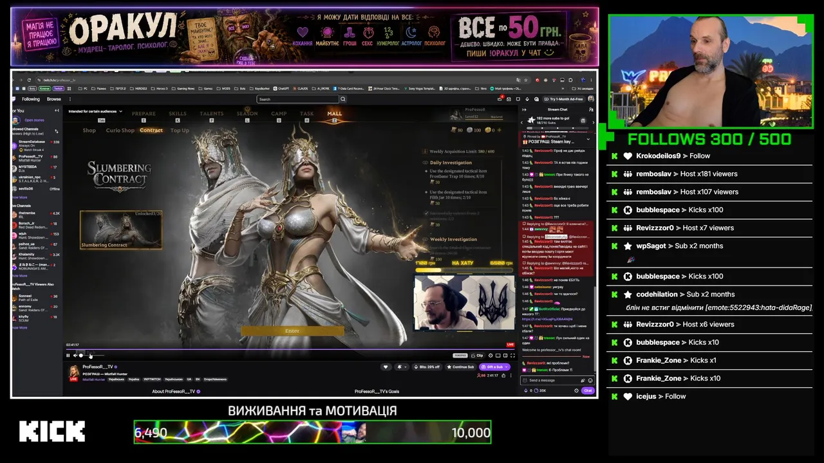Open the gift icon beside sub goal

coord(583,120)
